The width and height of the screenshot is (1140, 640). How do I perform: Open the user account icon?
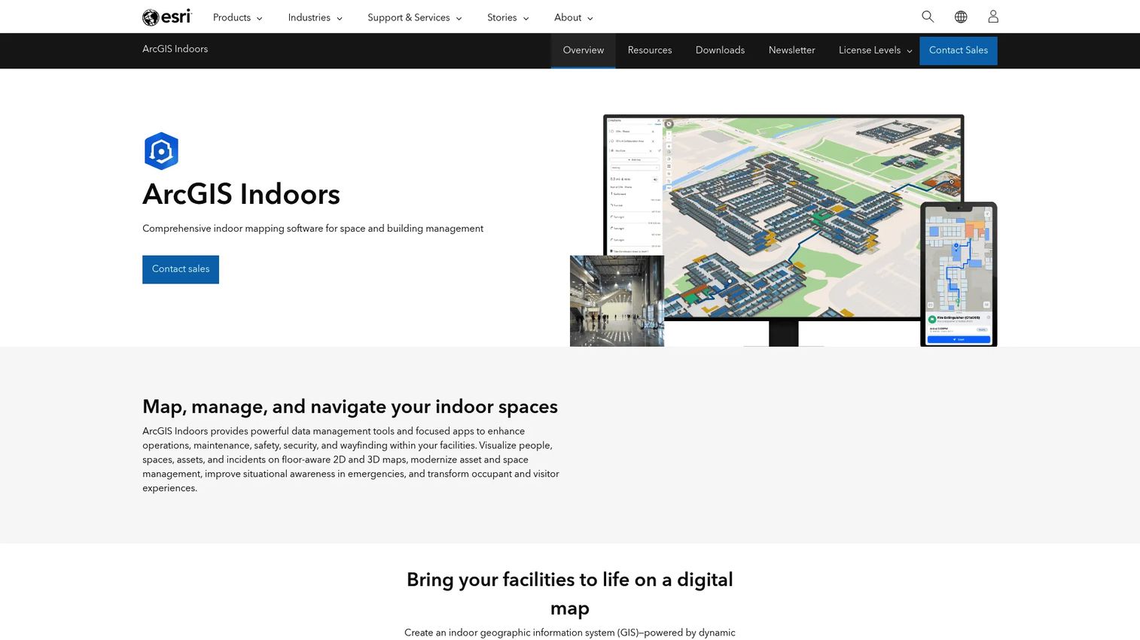point(993,17)
